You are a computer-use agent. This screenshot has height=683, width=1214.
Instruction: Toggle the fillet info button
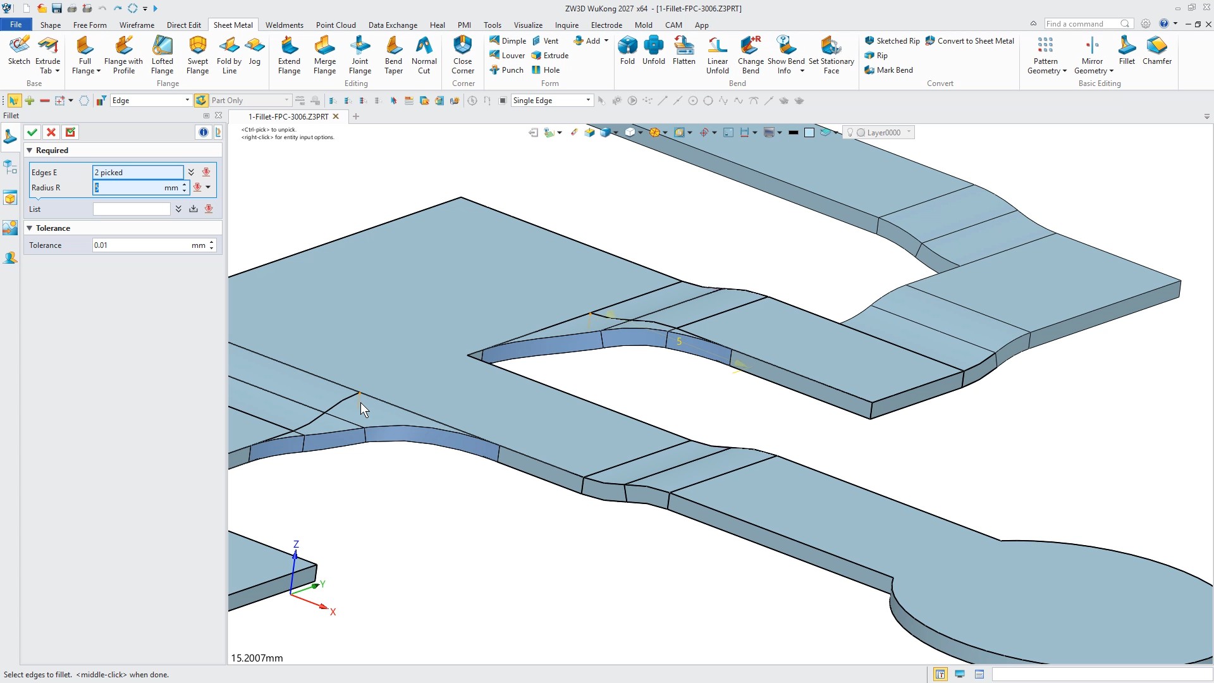203,132
